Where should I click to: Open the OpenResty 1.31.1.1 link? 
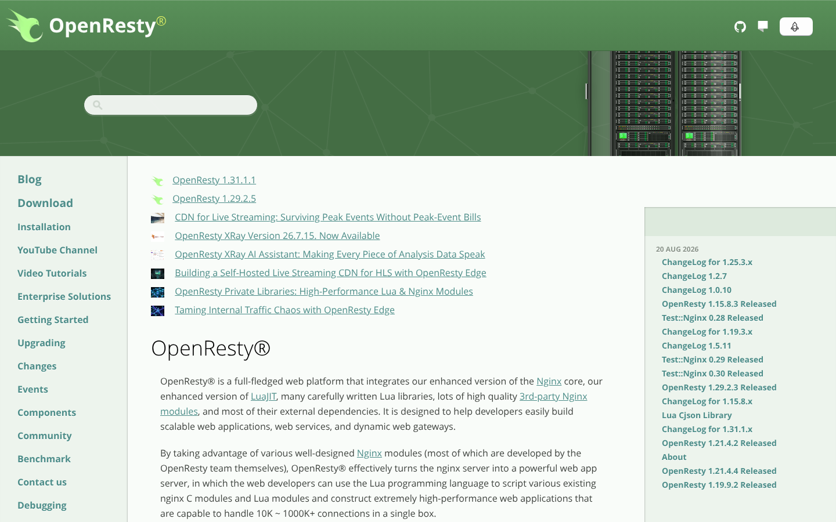click(214, 180)
